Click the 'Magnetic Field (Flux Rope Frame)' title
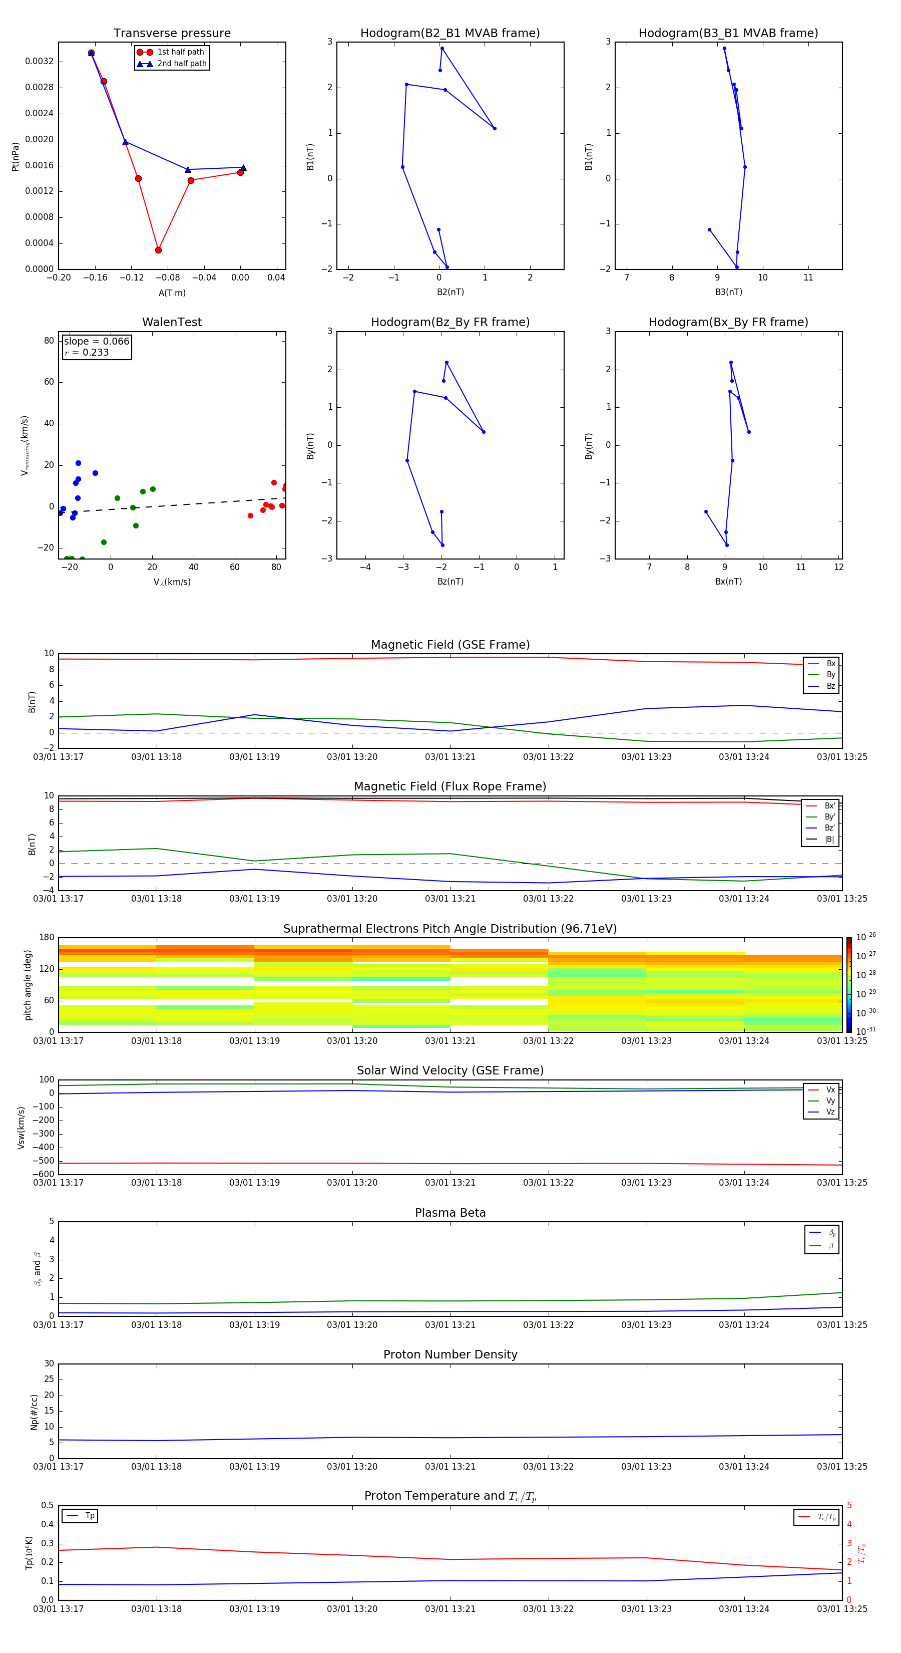Screen dimensions: 901x1653 click(450, 787)
